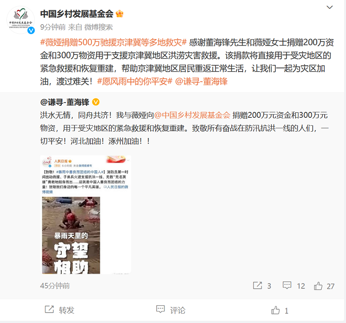Open the post options chevron menu
346x323 pixels.
(x=330, y=7)
